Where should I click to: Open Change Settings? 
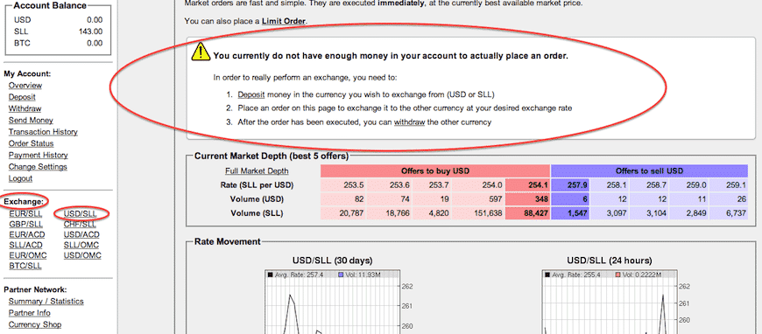point(38,167)
